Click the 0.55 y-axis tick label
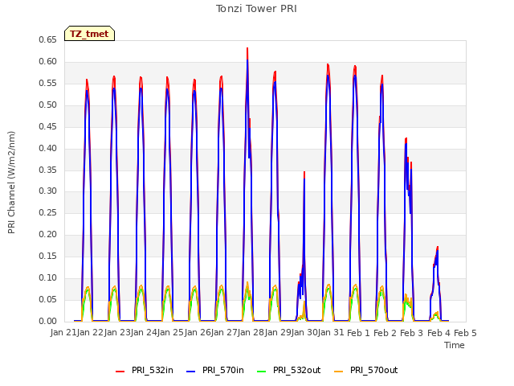This screenshot has height=386, width=514. pyautogui.click(x=47, y=84)
